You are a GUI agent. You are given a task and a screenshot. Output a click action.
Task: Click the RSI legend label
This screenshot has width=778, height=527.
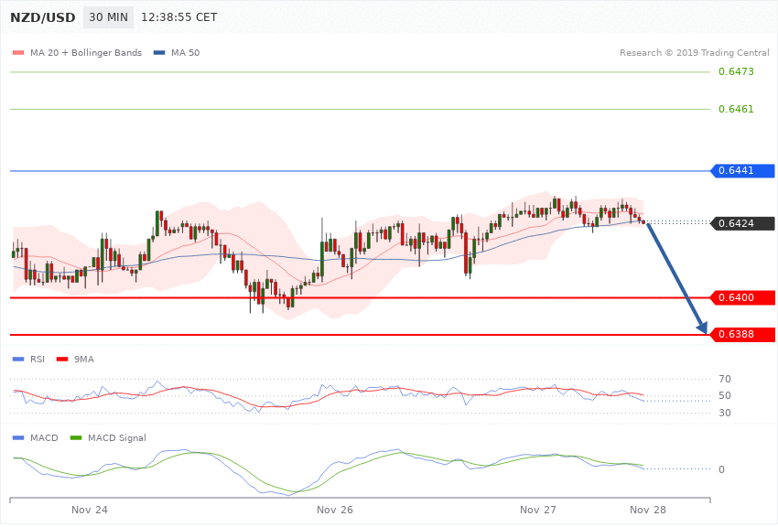pyautogui.click(x=38, y=360)
